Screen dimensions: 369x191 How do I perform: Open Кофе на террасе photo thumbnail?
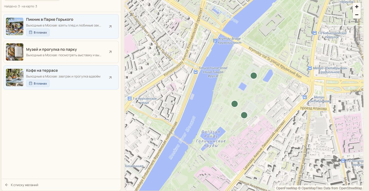click(15, 77)
